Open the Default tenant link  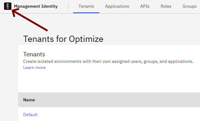point(30,115)
